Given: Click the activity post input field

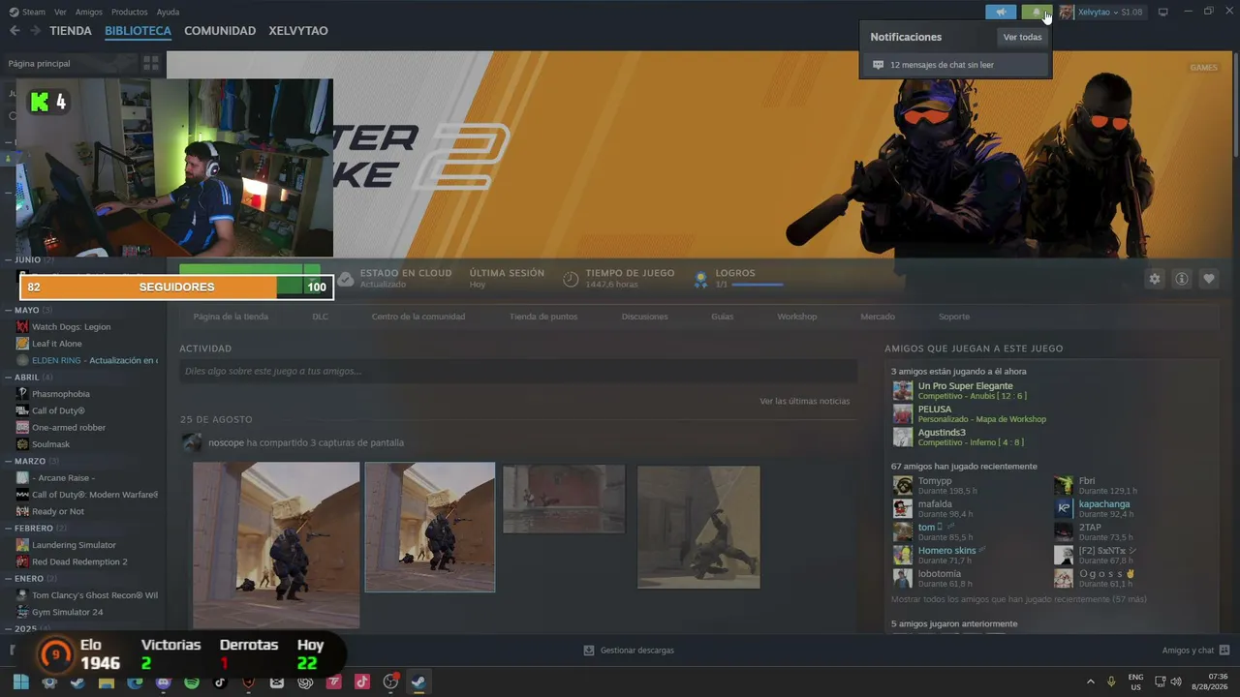Looking at the screenshot, I should coord(518,371).
